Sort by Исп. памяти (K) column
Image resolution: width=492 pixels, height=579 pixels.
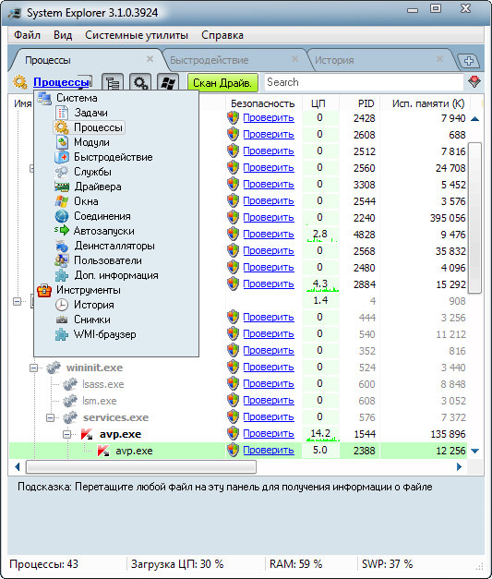428,103
